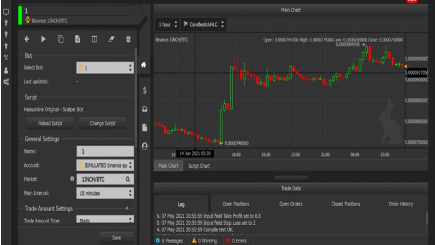Switch to the Script Chart tab

coord(199,166)
